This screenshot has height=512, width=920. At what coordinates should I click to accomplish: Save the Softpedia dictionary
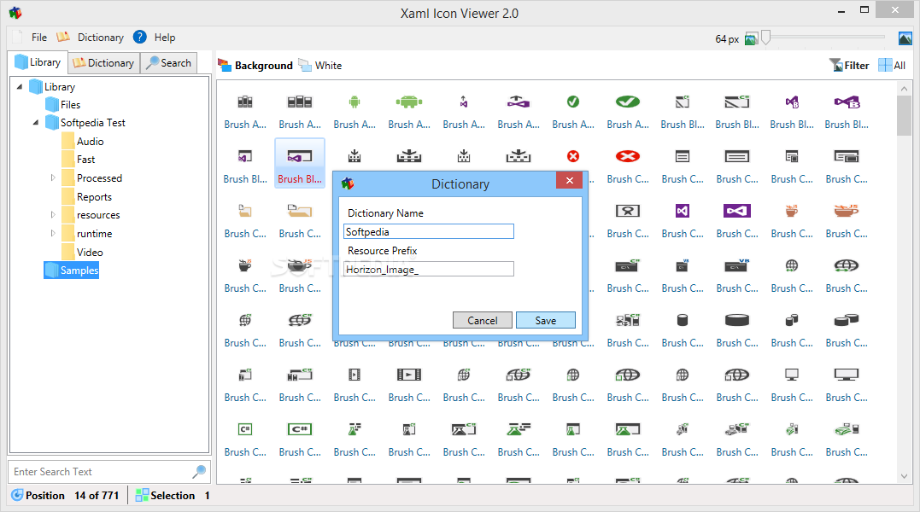pos(545,319)
